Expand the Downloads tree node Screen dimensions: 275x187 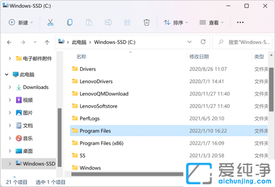(10, 87)
